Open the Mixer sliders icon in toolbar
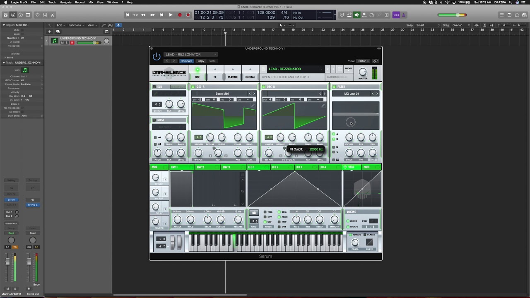The width and height of the screenshot is (530, 298). [x=45, y=15]
